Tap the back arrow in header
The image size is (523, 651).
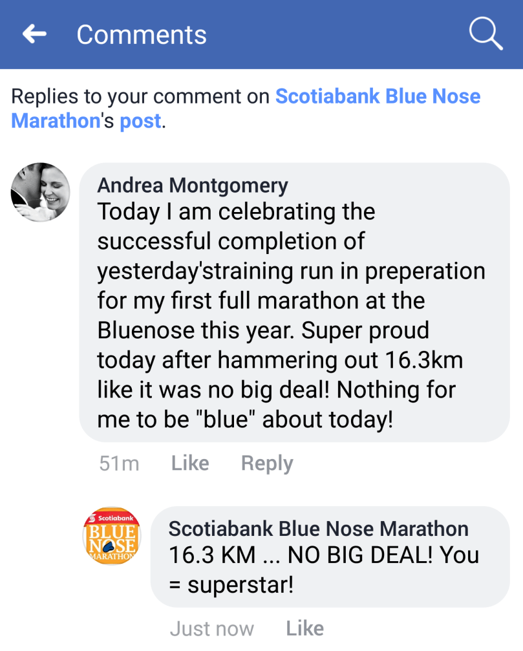35,34
